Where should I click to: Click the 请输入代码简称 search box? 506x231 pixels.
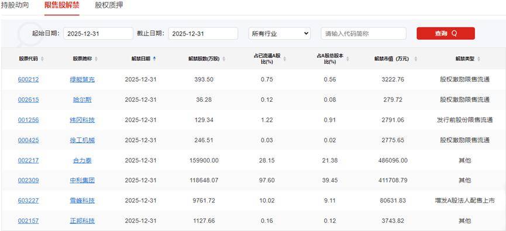point(363,33)
